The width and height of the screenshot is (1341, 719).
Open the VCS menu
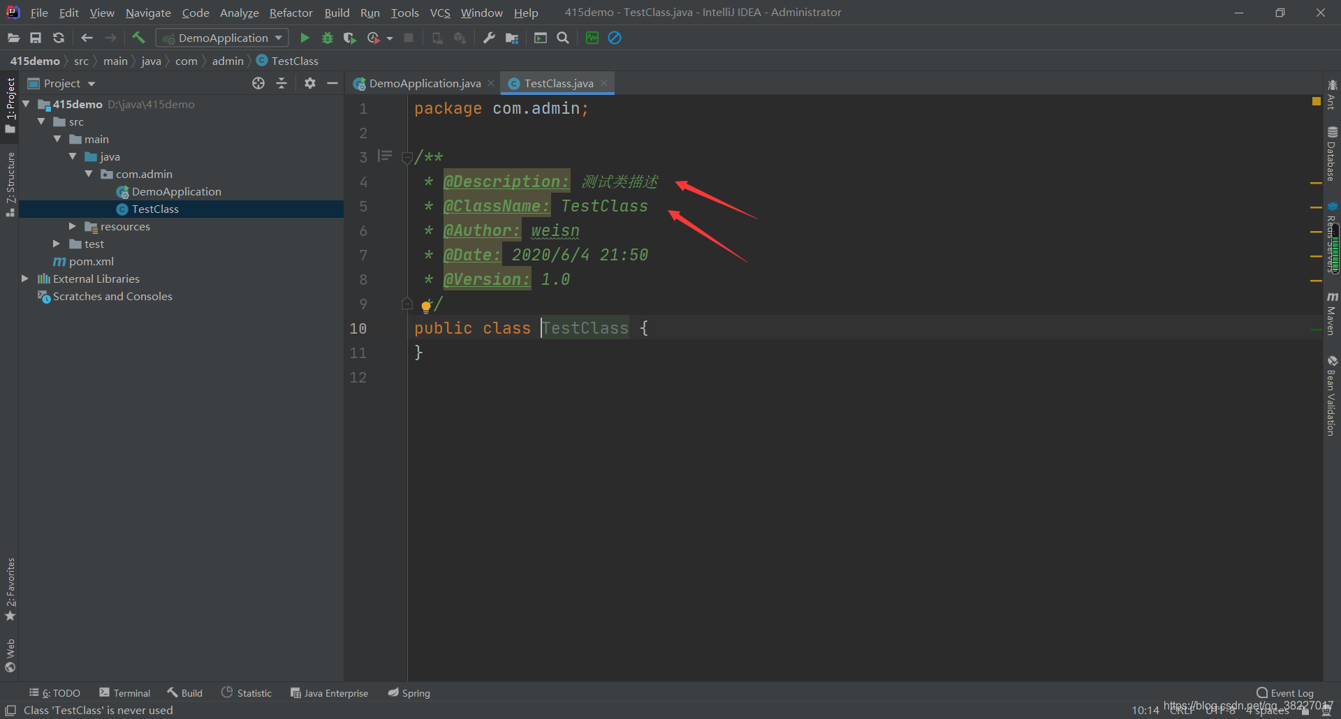(x=440, y=13)
